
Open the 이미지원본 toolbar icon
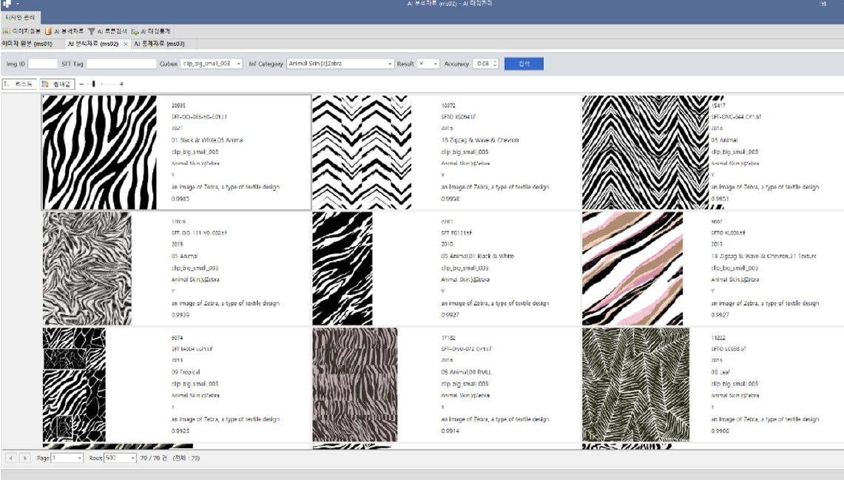(7, 32)
